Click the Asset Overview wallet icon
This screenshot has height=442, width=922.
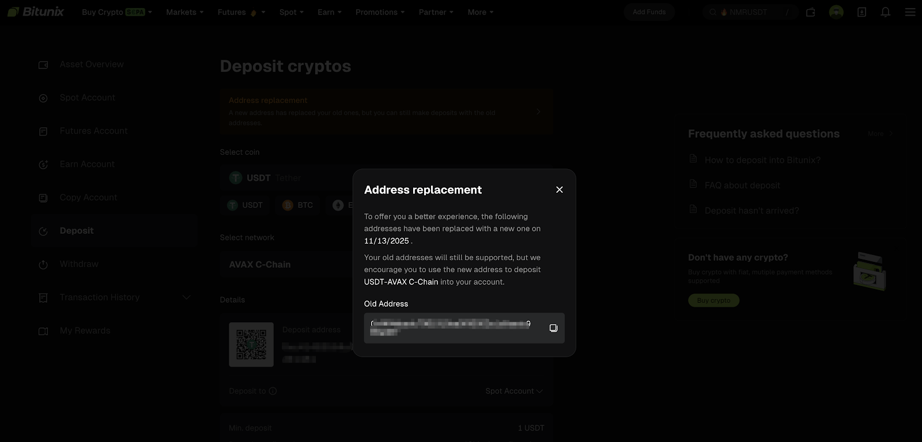coord(43,65)
